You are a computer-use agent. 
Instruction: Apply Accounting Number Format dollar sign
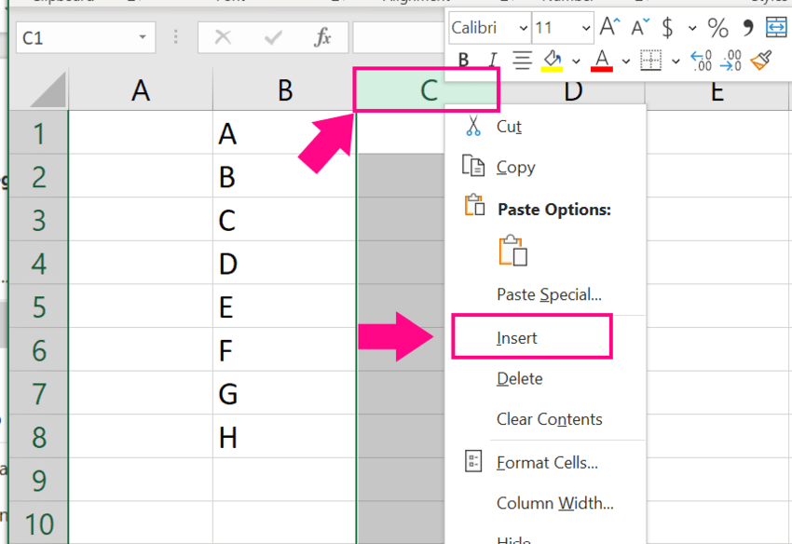(667, 27)
